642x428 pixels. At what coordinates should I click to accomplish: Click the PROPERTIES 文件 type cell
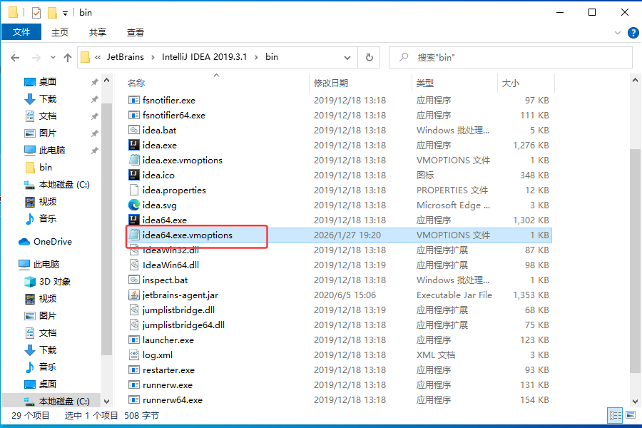click(x=452, y=190)
